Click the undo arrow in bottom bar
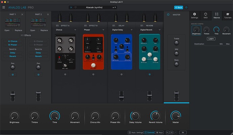 [167, 133]
